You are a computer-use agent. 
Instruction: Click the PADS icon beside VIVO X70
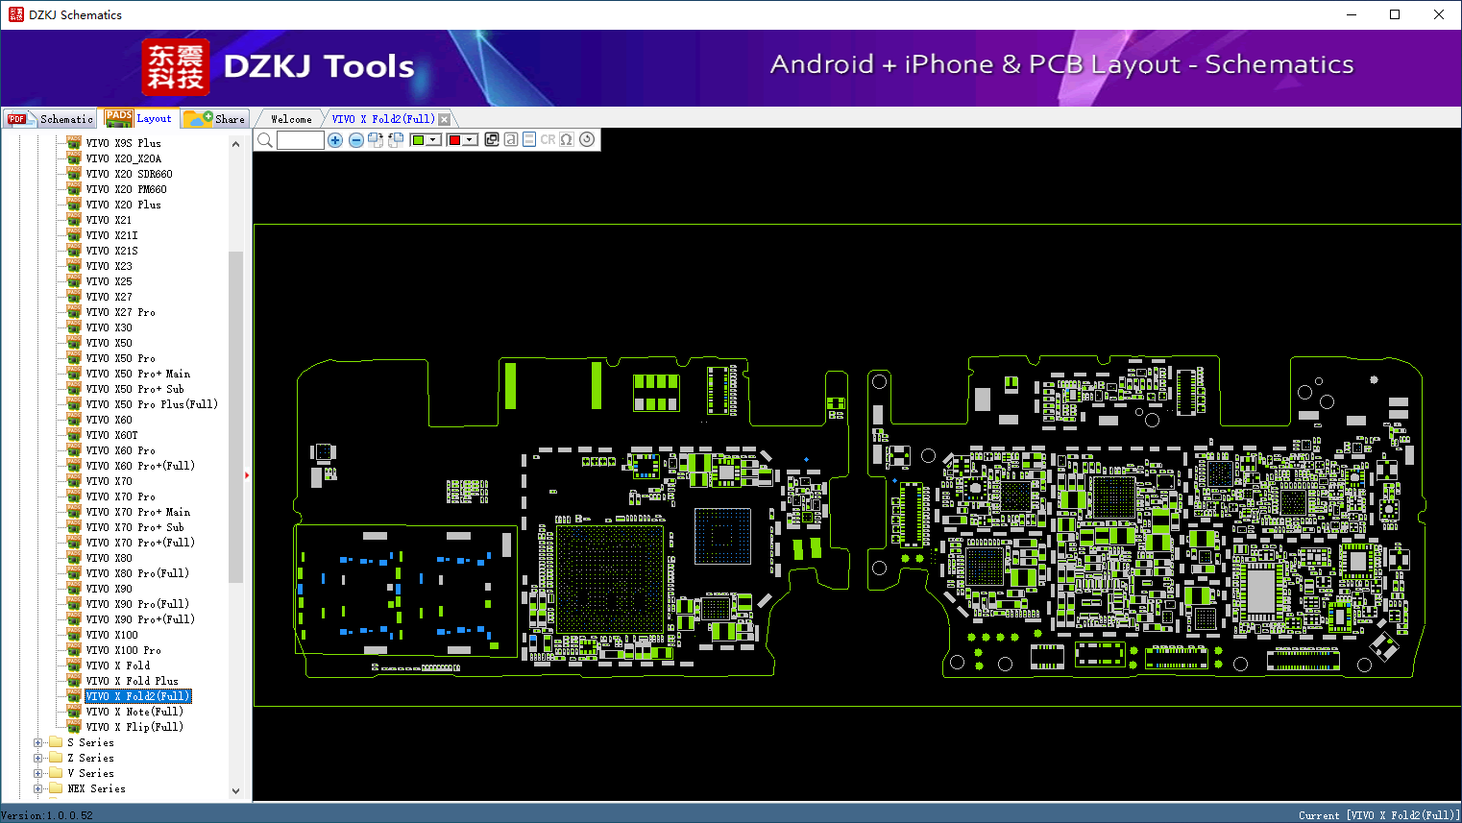tap(74, 480)
